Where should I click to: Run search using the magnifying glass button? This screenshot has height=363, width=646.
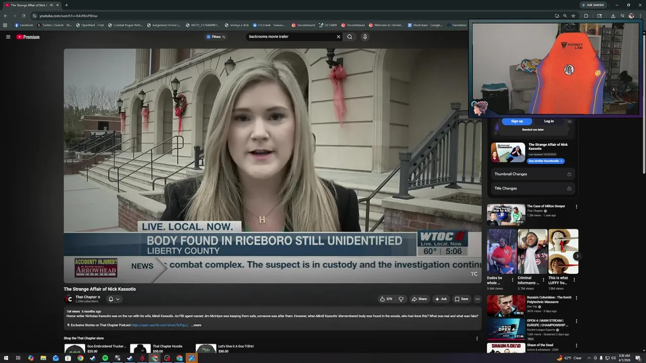[349, 37]
